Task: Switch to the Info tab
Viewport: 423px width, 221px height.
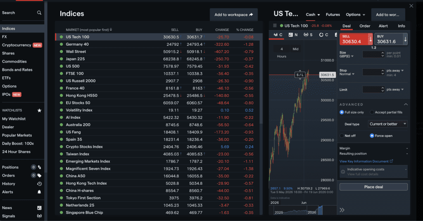Action: point(402,26)
